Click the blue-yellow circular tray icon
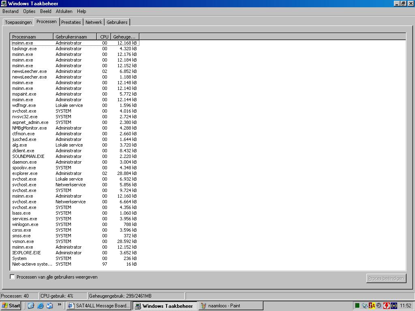Viewport: 415px width, 311px height. click(x=394, y=306)
